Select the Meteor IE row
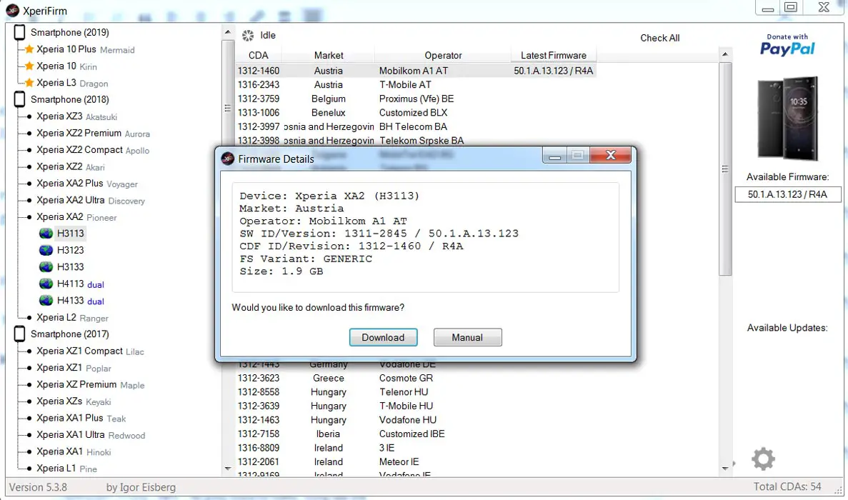 416,462
